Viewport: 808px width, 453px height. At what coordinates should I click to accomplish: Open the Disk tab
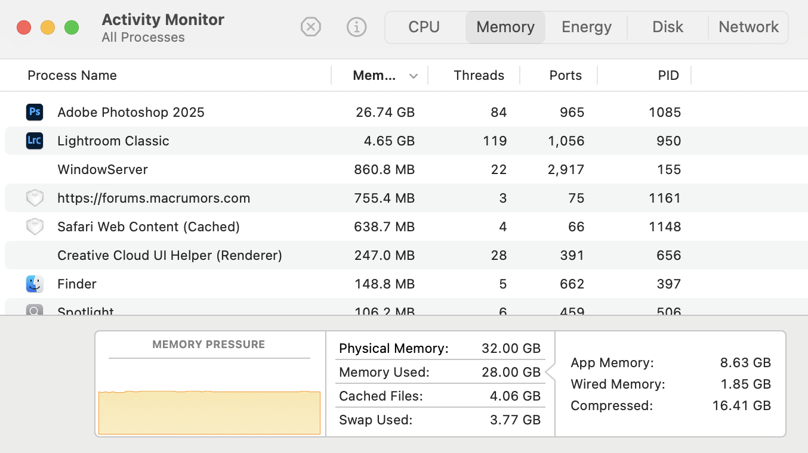click(x=667, y=27)
